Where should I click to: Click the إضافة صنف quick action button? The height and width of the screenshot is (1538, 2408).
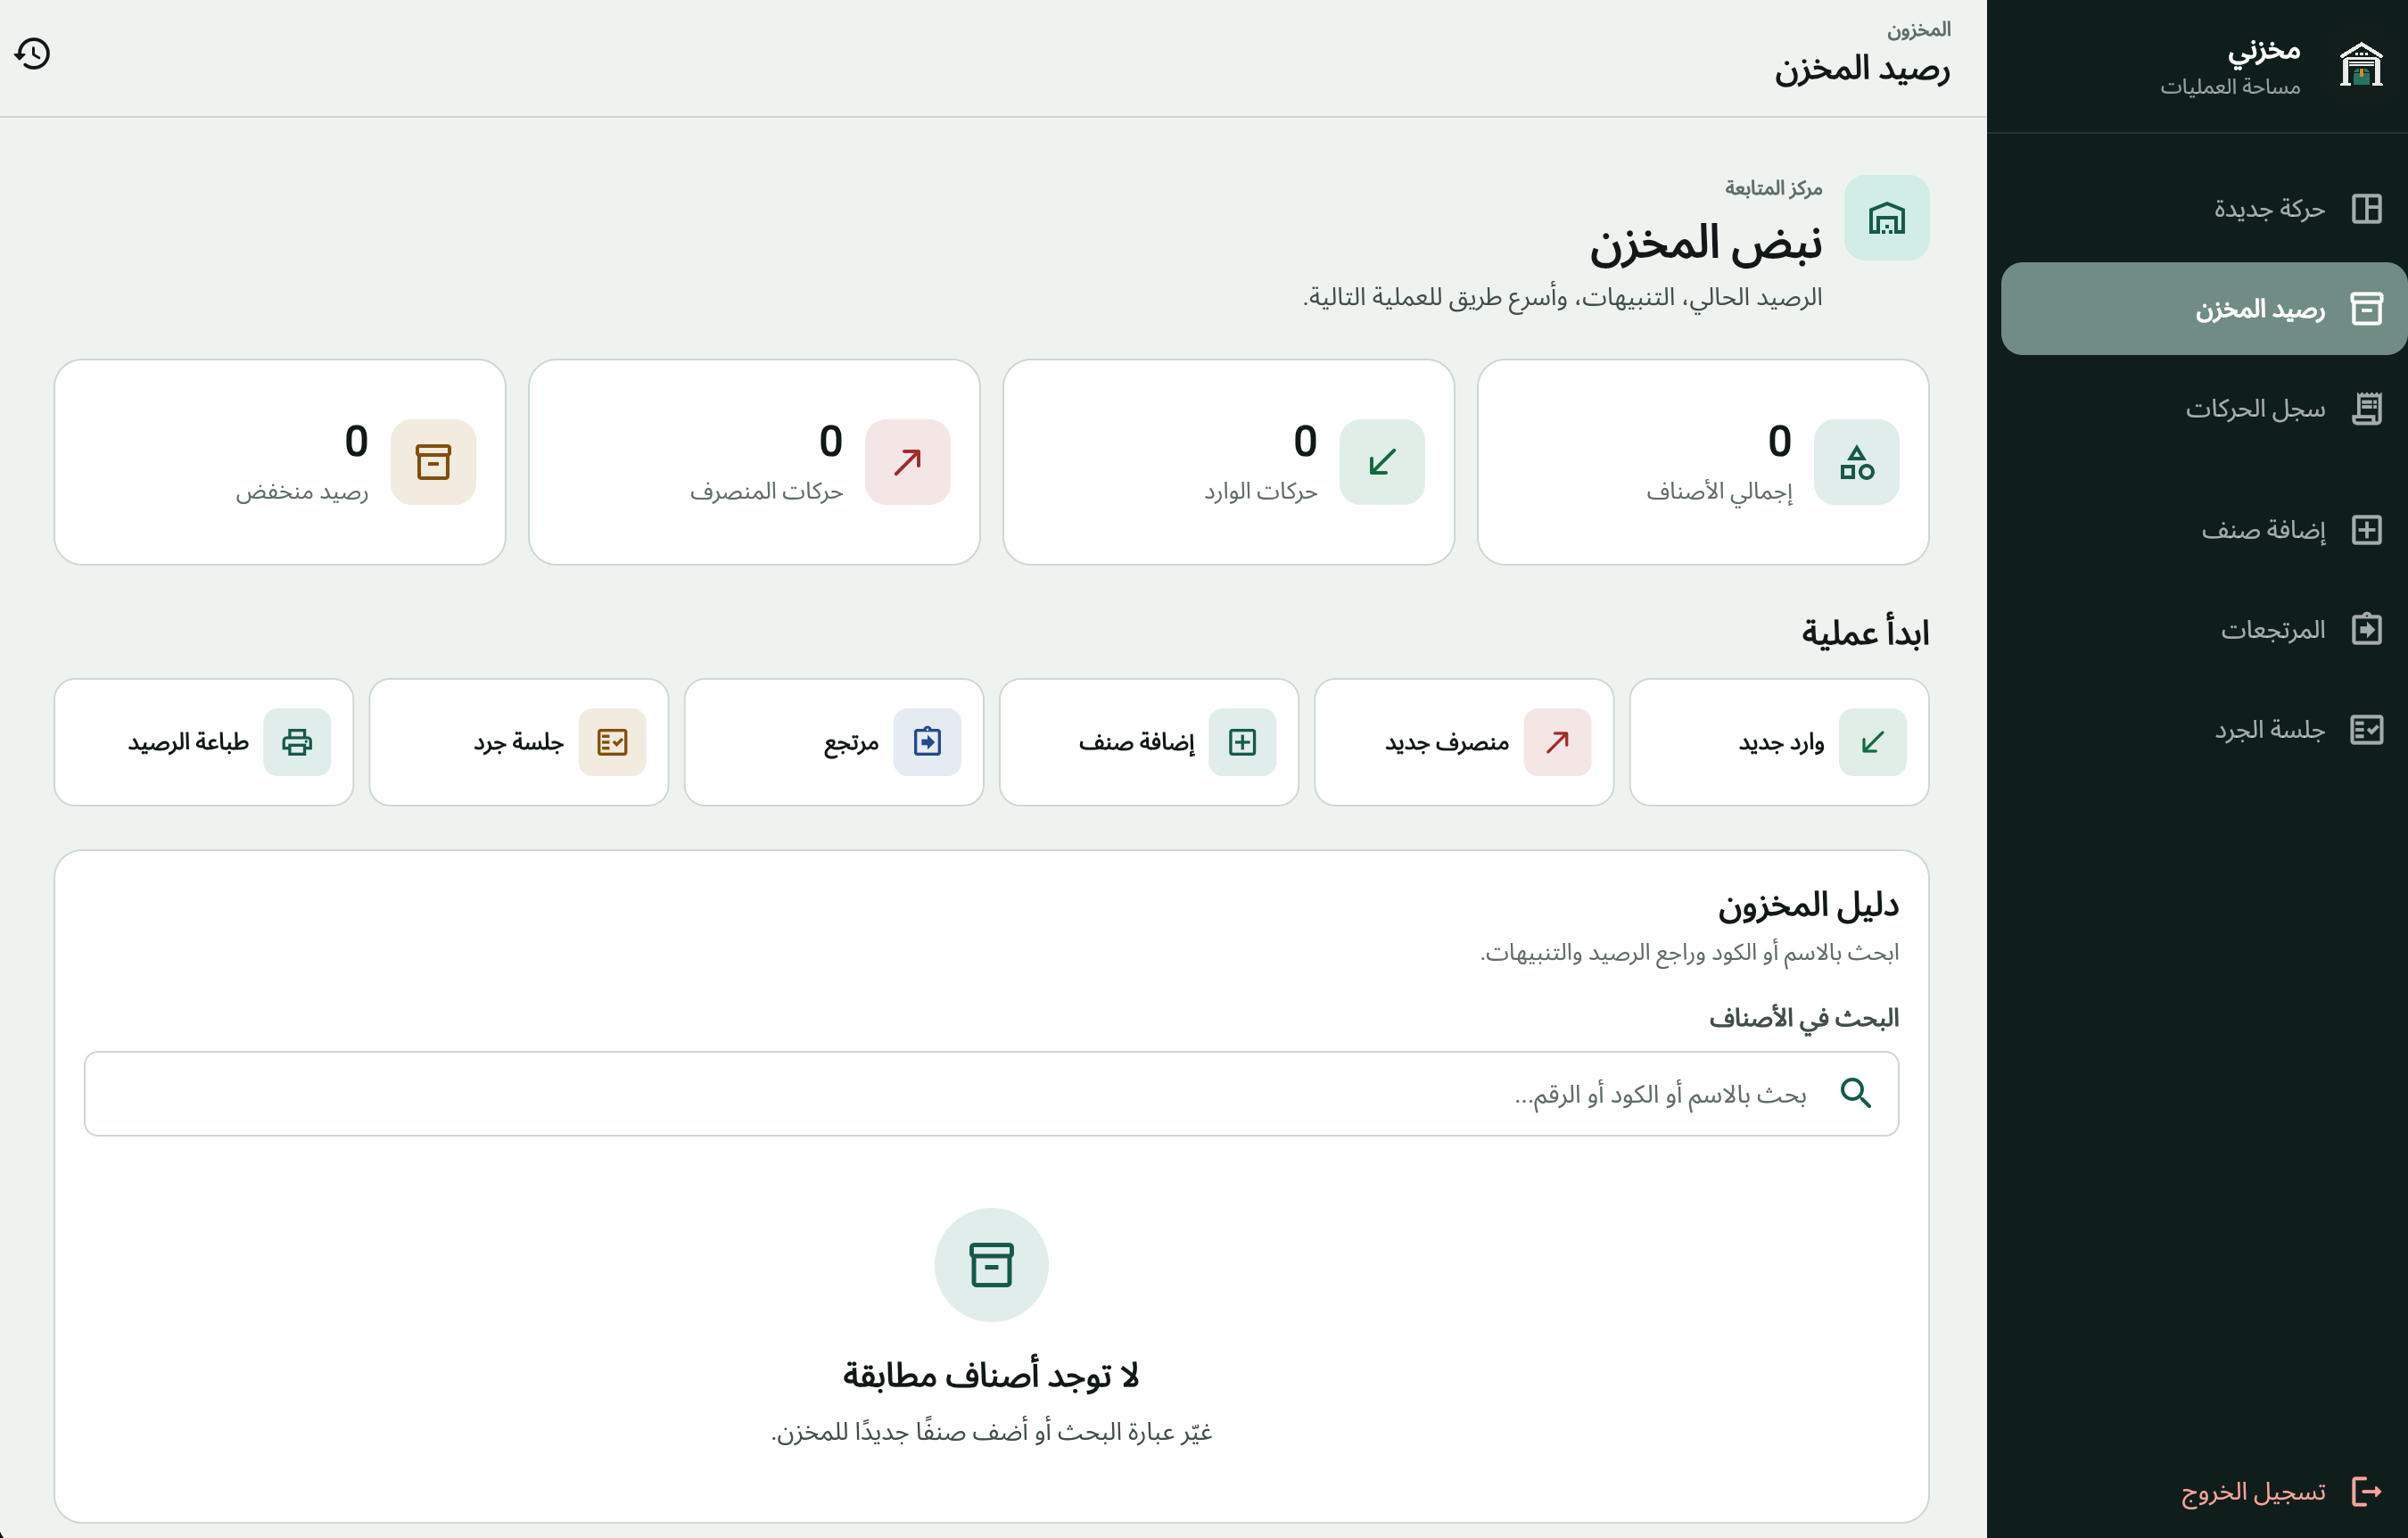pyautogui.click(x=1148, y=742)
